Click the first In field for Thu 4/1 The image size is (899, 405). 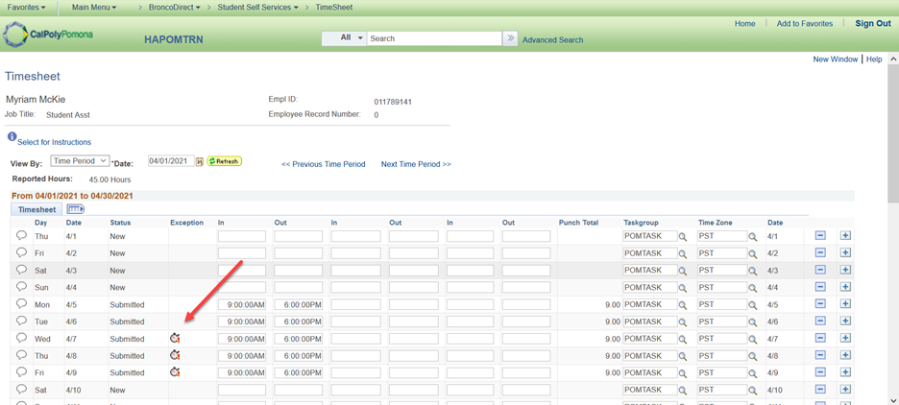pos(241,236)
